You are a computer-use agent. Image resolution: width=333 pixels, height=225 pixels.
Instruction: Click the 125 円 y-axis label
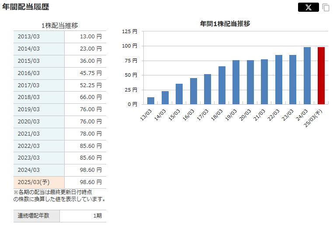[130, 31]
